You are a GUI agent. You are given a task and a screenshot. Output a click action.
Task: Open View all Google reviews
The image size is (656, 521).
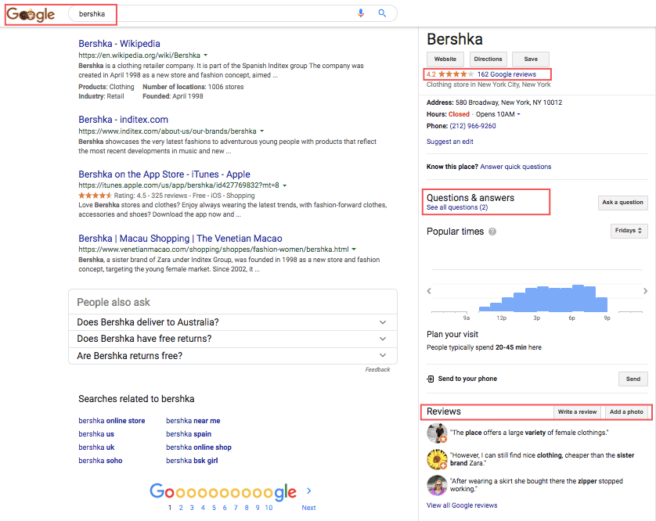pos(461,505)
